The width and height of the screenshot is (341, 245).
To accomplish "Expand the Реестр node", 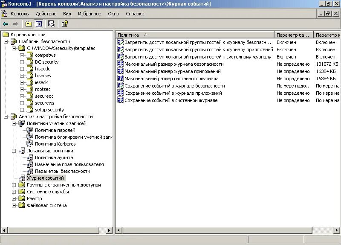I will click(14, 198).
